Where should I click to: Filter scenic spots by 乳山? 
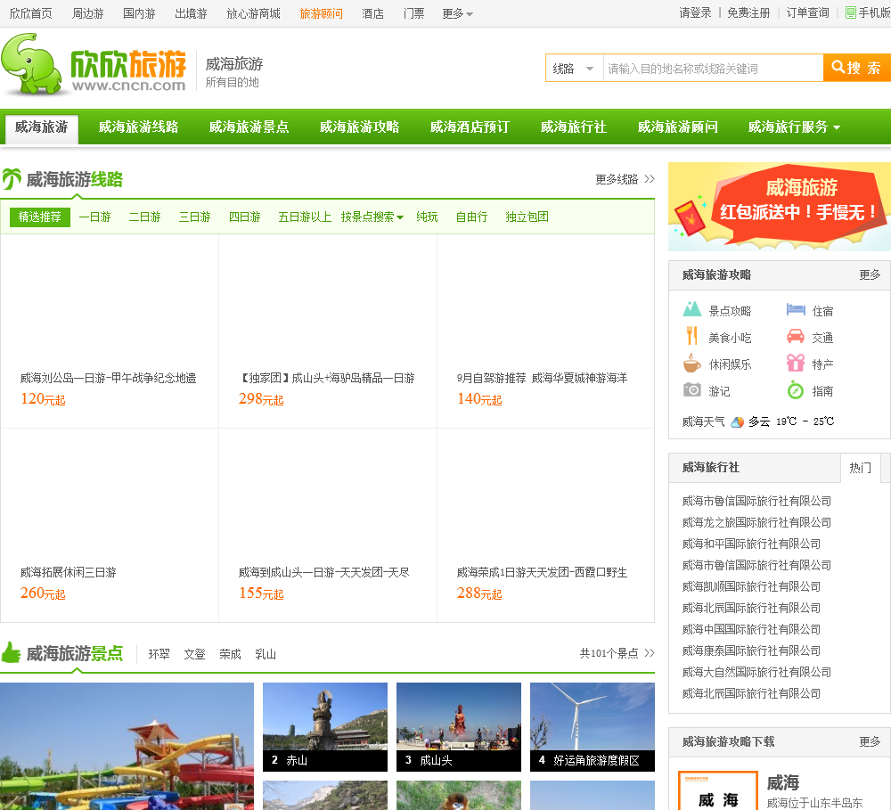point(266,654)
